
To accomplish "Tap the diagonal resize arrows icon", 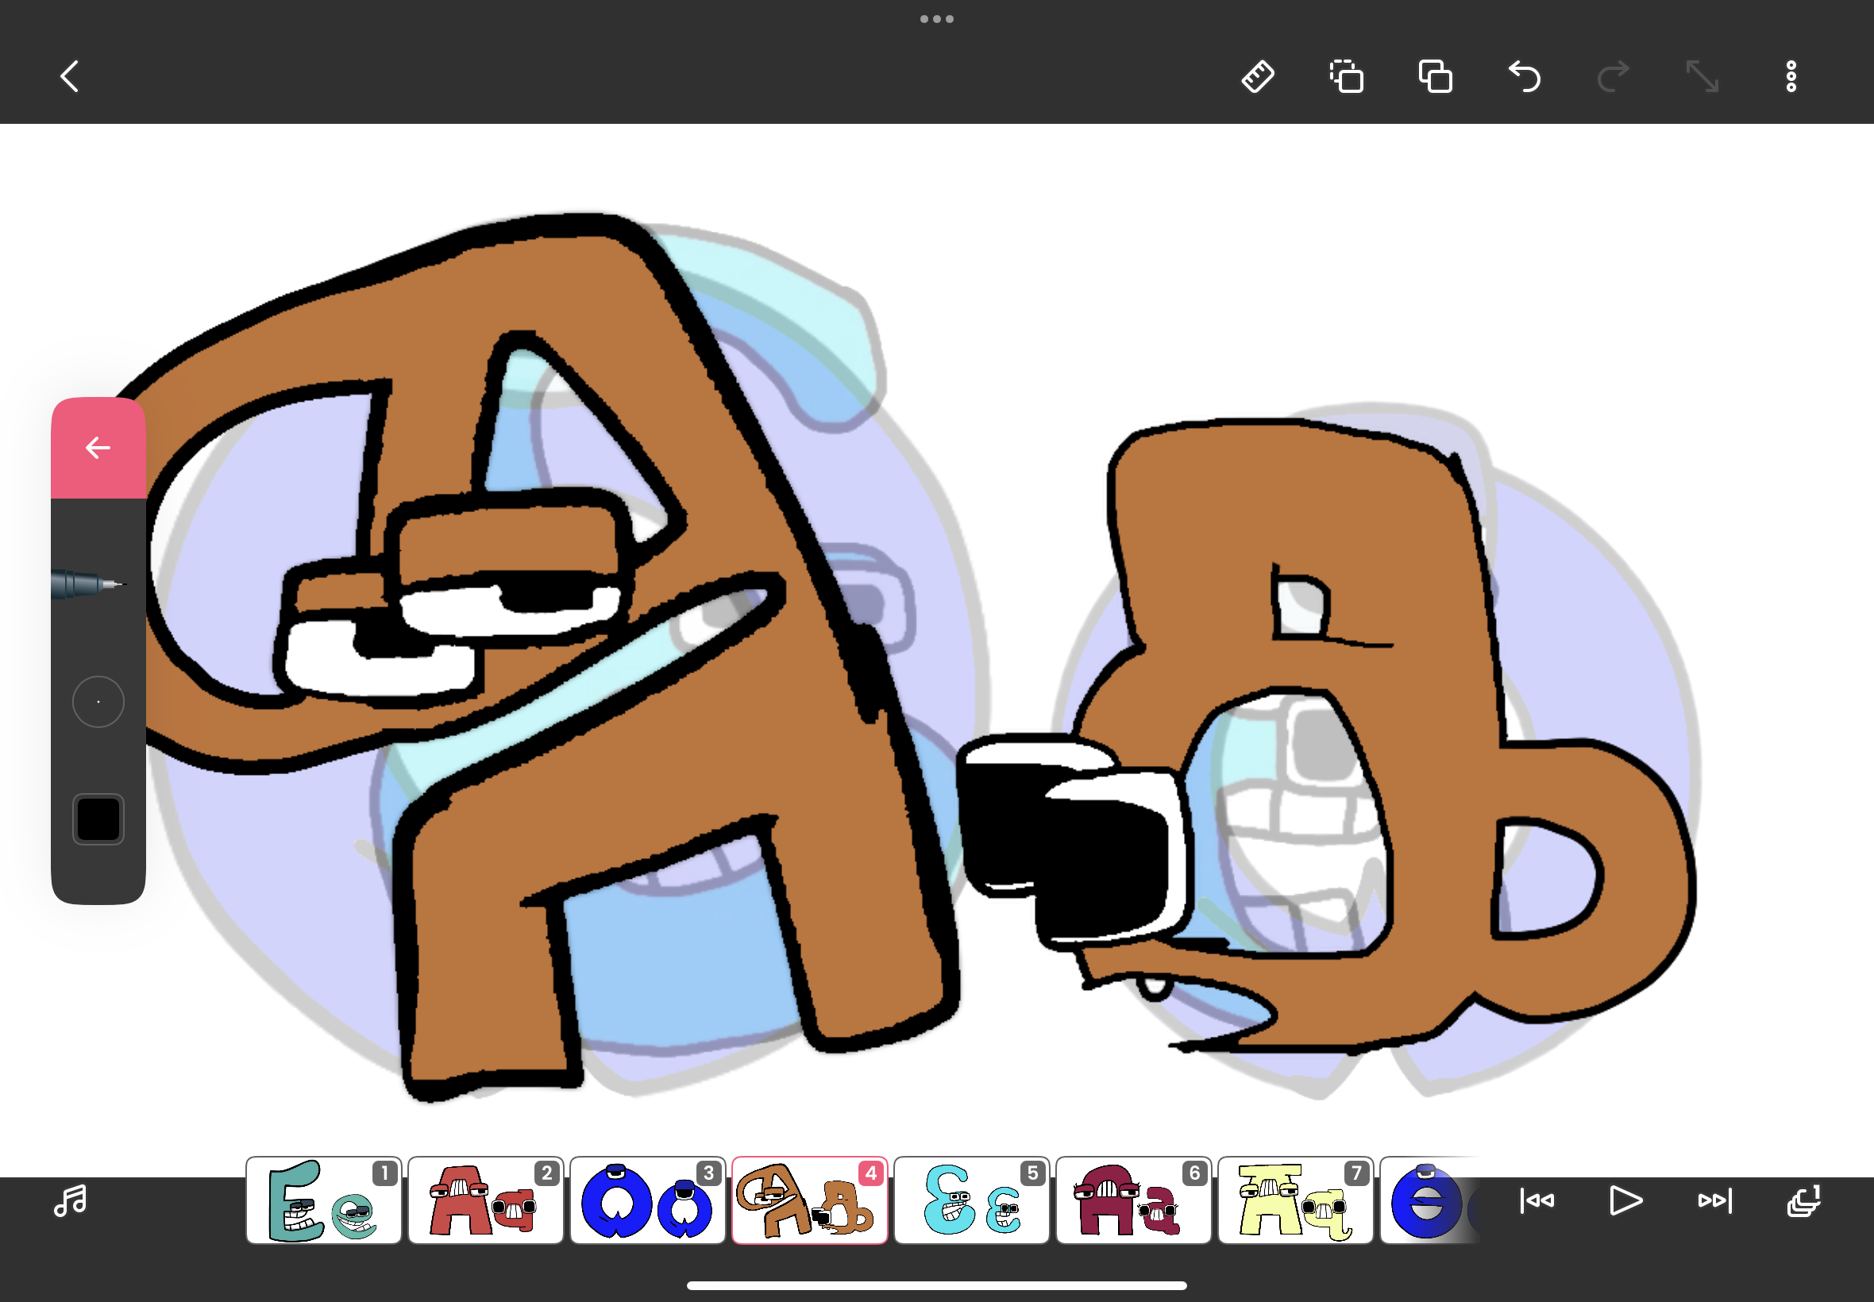I will [x=1702, y=77].
